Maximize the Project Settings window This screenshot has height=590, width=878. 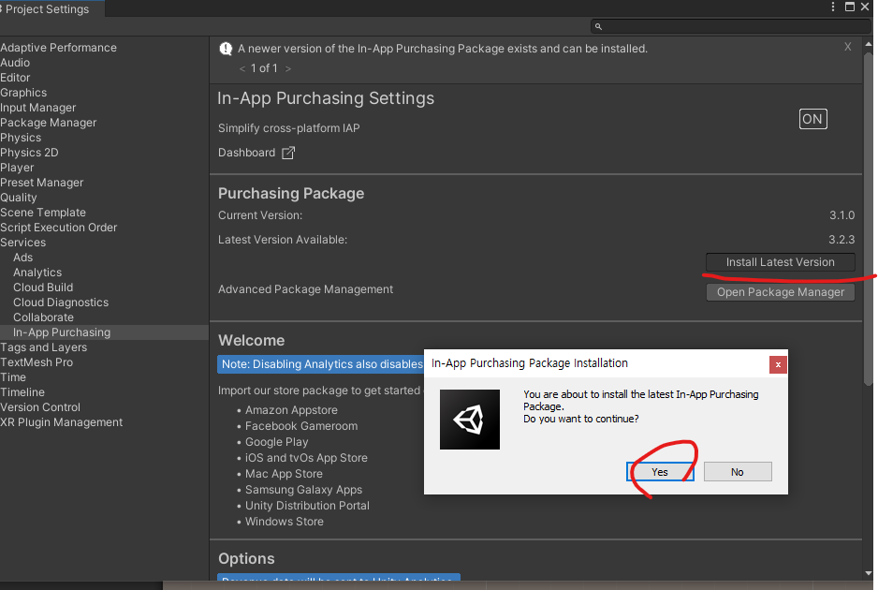point(849,7)
